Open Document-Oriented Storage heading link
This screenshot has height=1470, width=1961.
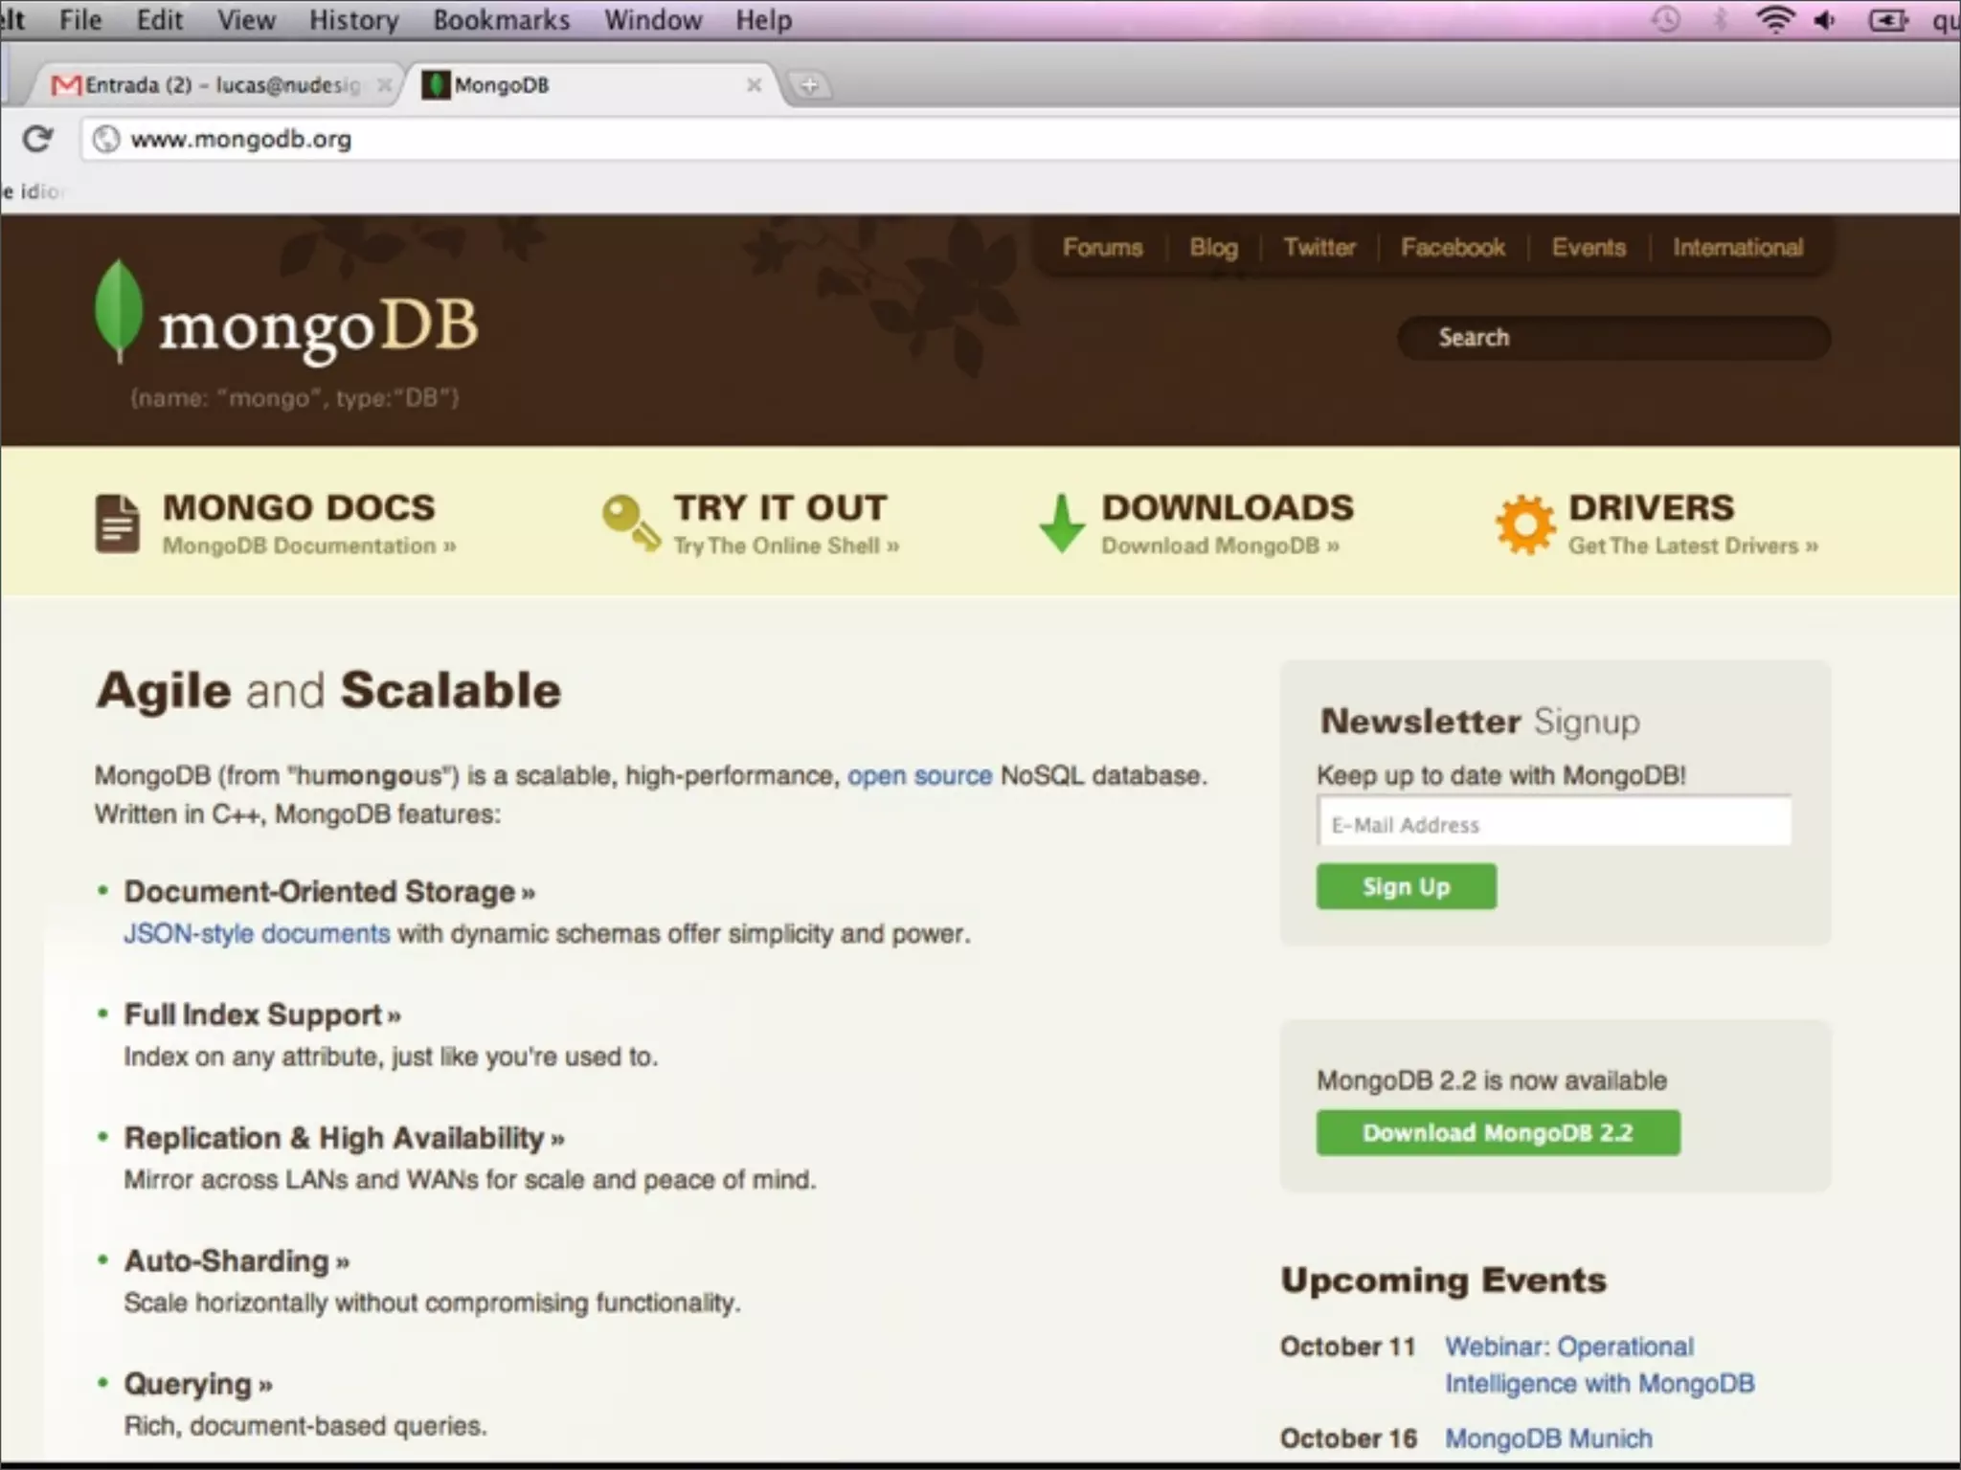[329, 892]
